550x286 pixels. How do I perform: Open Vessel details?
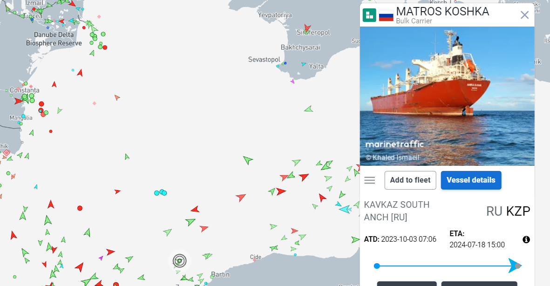471,180
